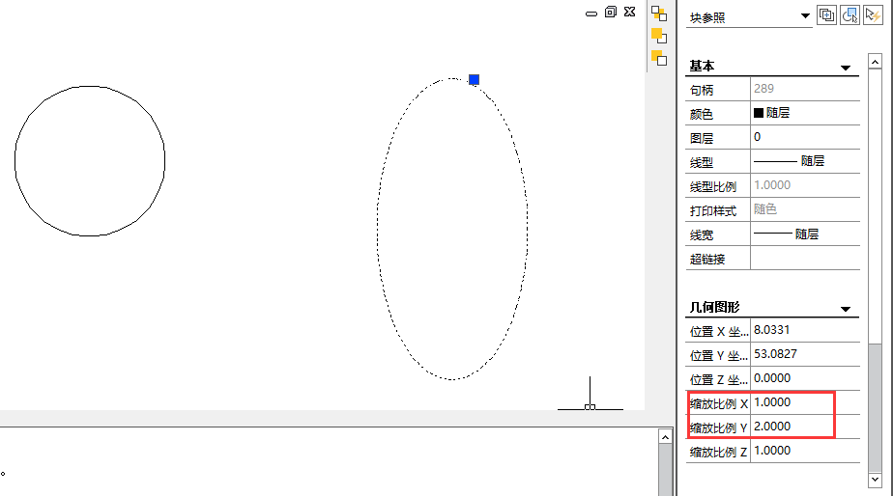Collapse the 基本 section
The height and width of the screenshot is (496, 893).
(846, 68)
